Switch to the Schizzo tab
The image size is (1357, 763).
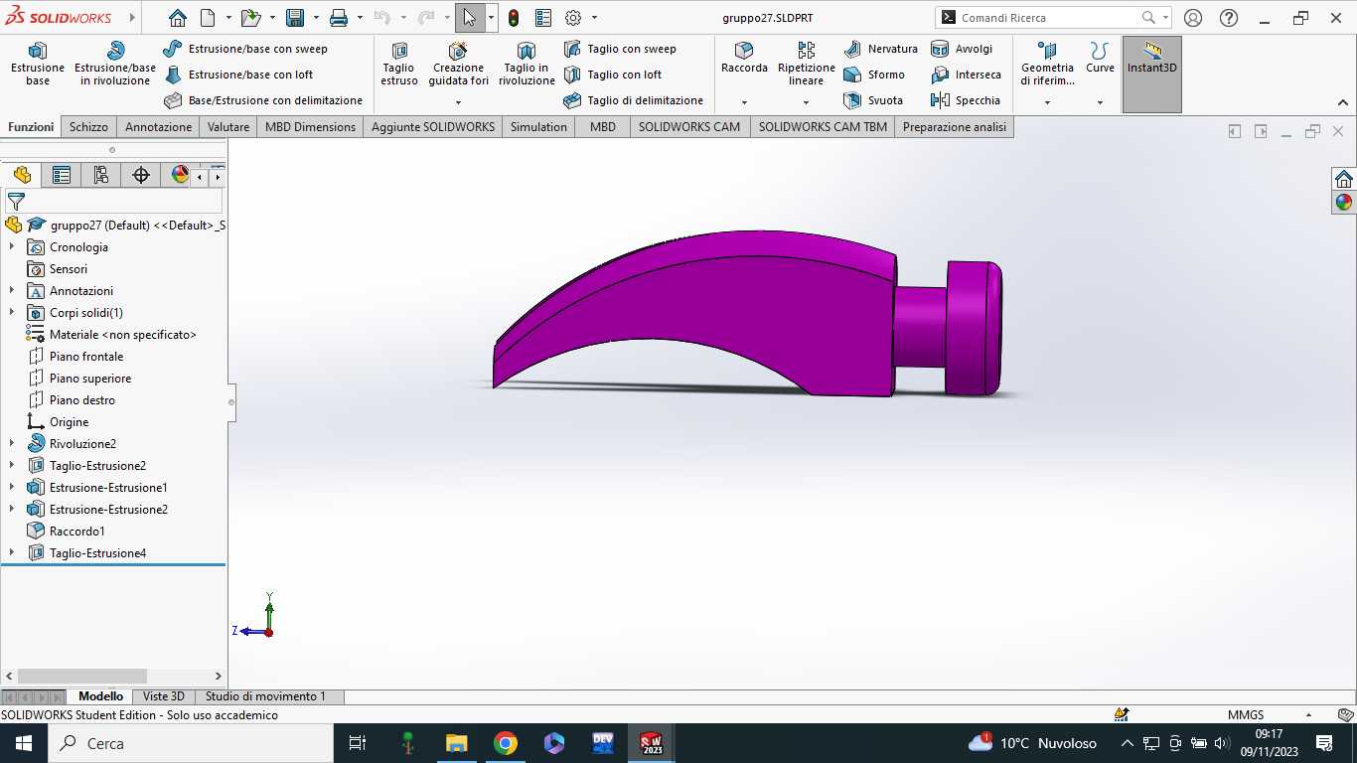[88, 127]
